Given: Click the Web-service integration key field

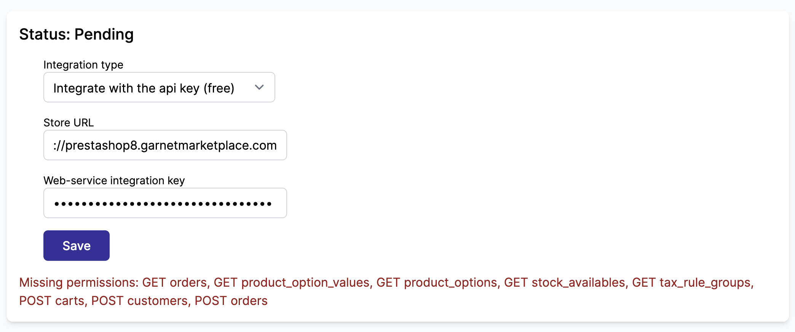Looking at the screenshot, I should click(165, 203).
